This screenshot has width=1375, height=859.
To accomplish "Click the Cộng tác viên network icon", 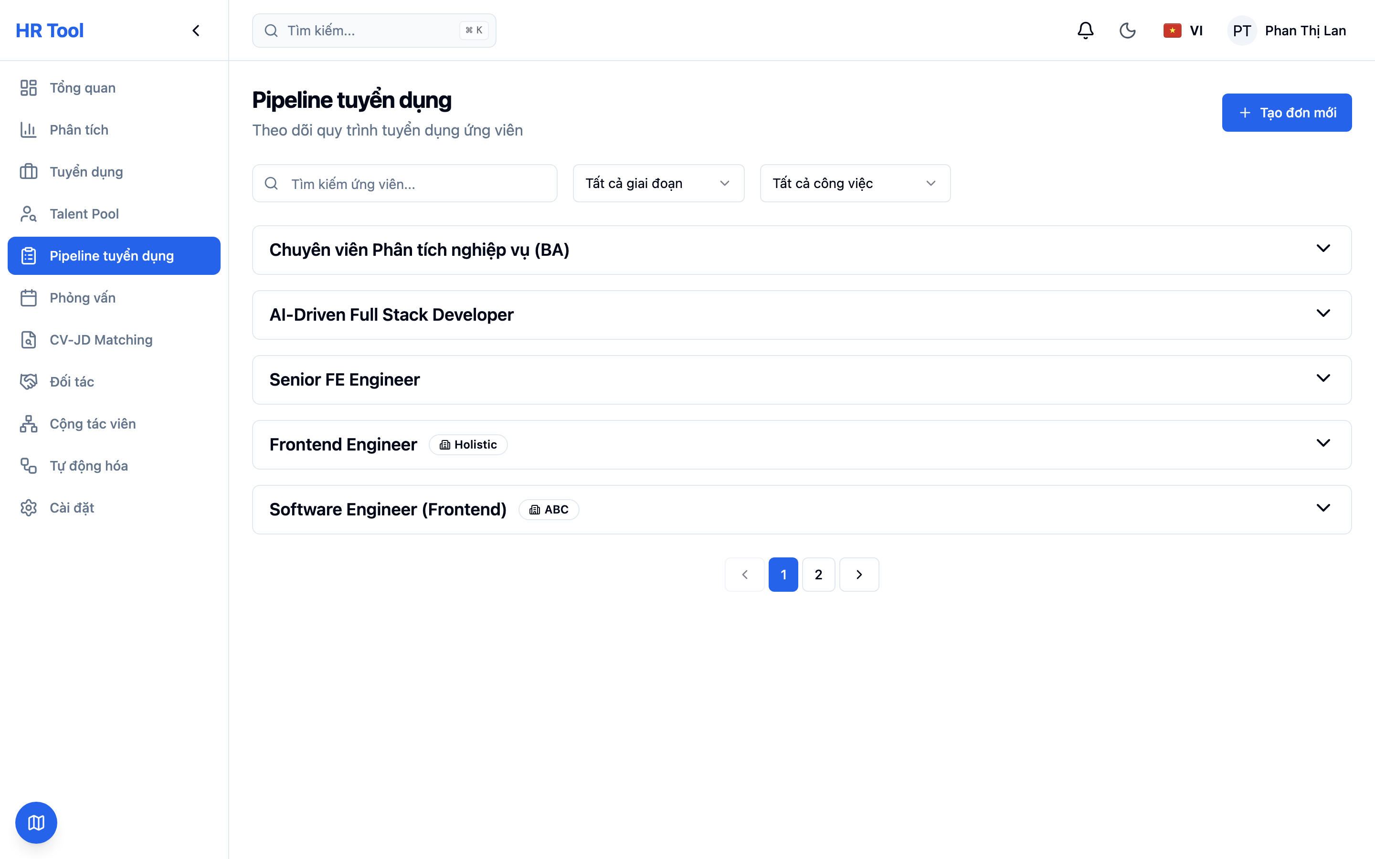I will (29, 424).
